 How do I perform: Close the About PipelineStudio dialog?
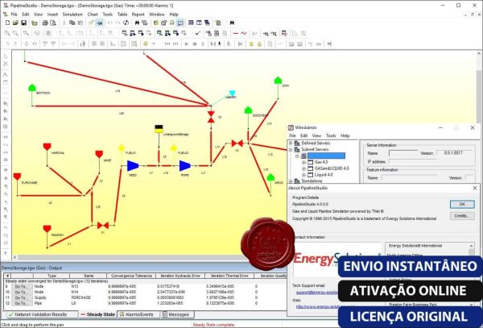pos(475,188)
